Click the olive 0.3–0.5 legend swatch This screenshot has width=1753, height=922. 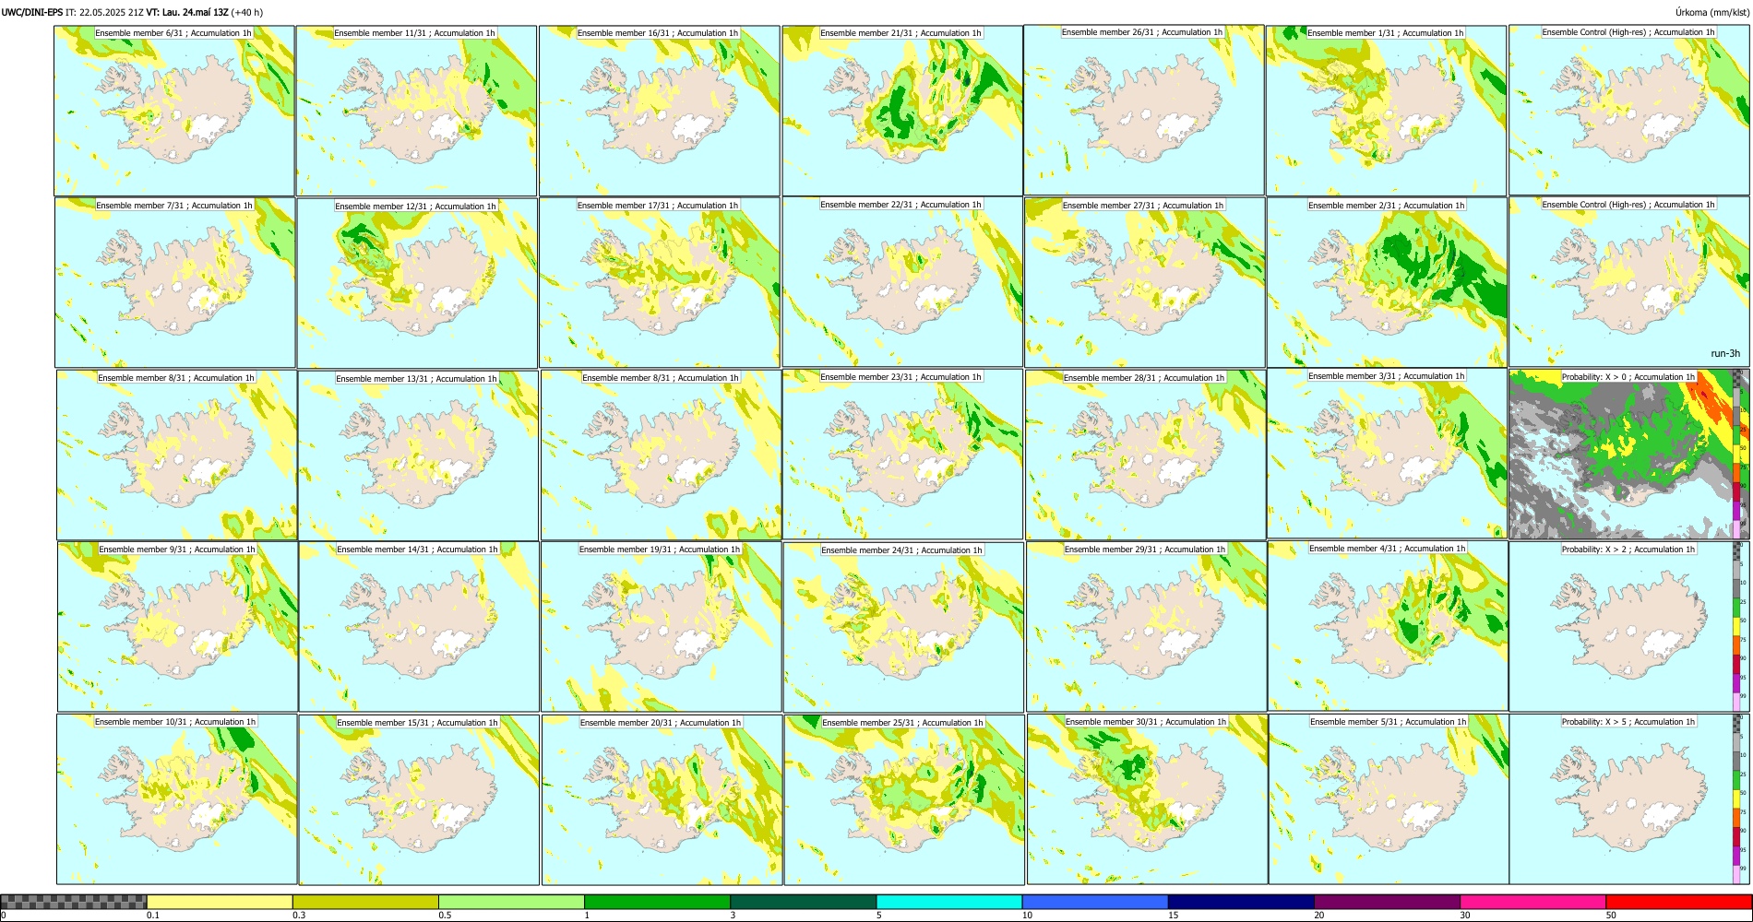click(x=365, y=902)
